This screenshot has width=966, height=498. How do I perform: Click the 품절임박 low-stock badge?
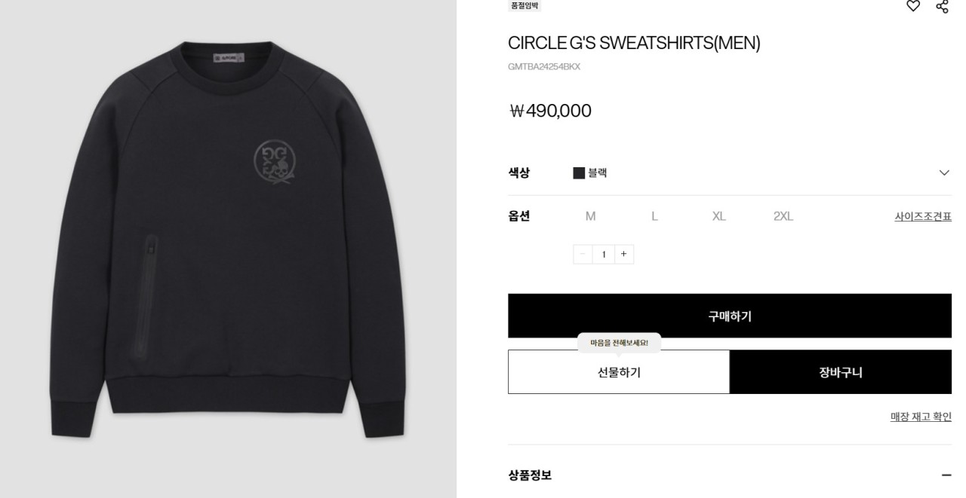(x=525, y=5)
